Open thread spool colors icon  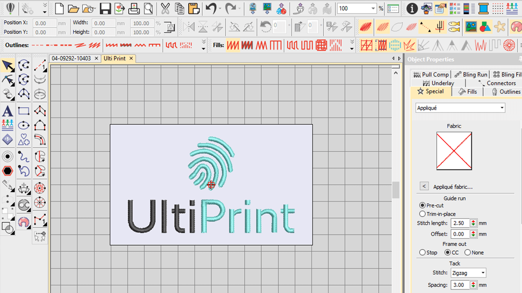[x=483, y=8]
